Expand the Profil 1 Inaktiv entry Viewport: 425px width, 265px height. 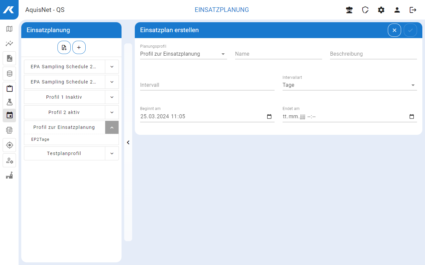coord(112,97)
